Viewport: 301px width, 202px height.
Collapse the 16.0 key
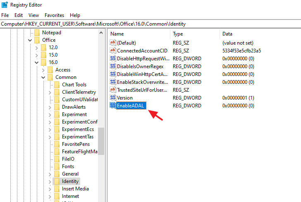(37, 62)
